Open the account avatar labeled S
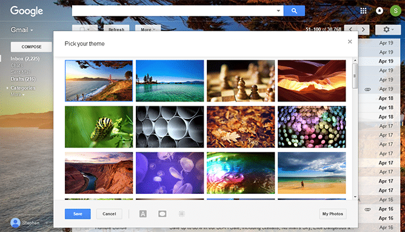The image size is (405, 232). point(395,11)
